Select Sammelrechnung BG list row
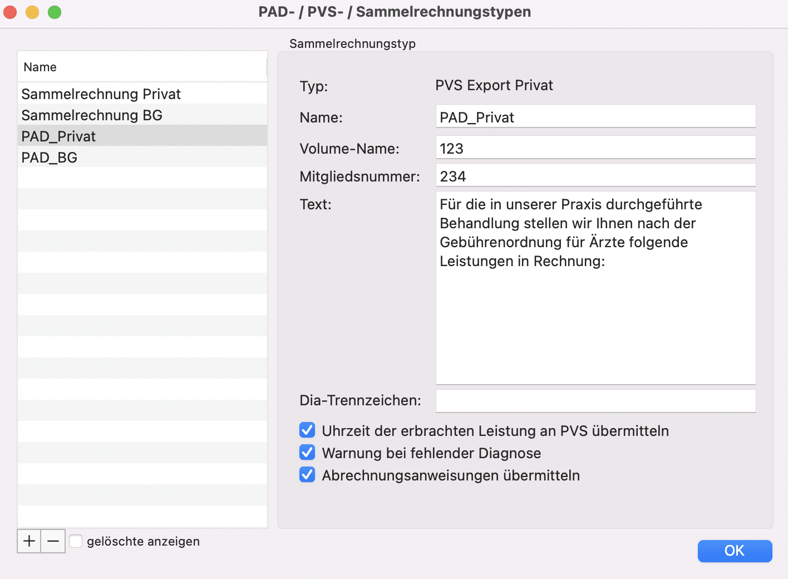 pos(142,115)
